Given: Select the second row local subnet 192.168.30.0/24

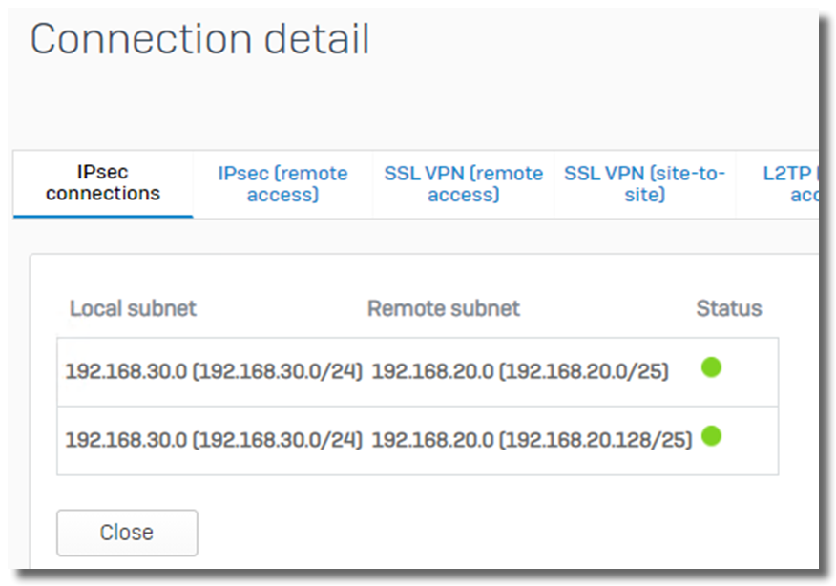Looking at the screenshot, I should [x=213, y=440].
